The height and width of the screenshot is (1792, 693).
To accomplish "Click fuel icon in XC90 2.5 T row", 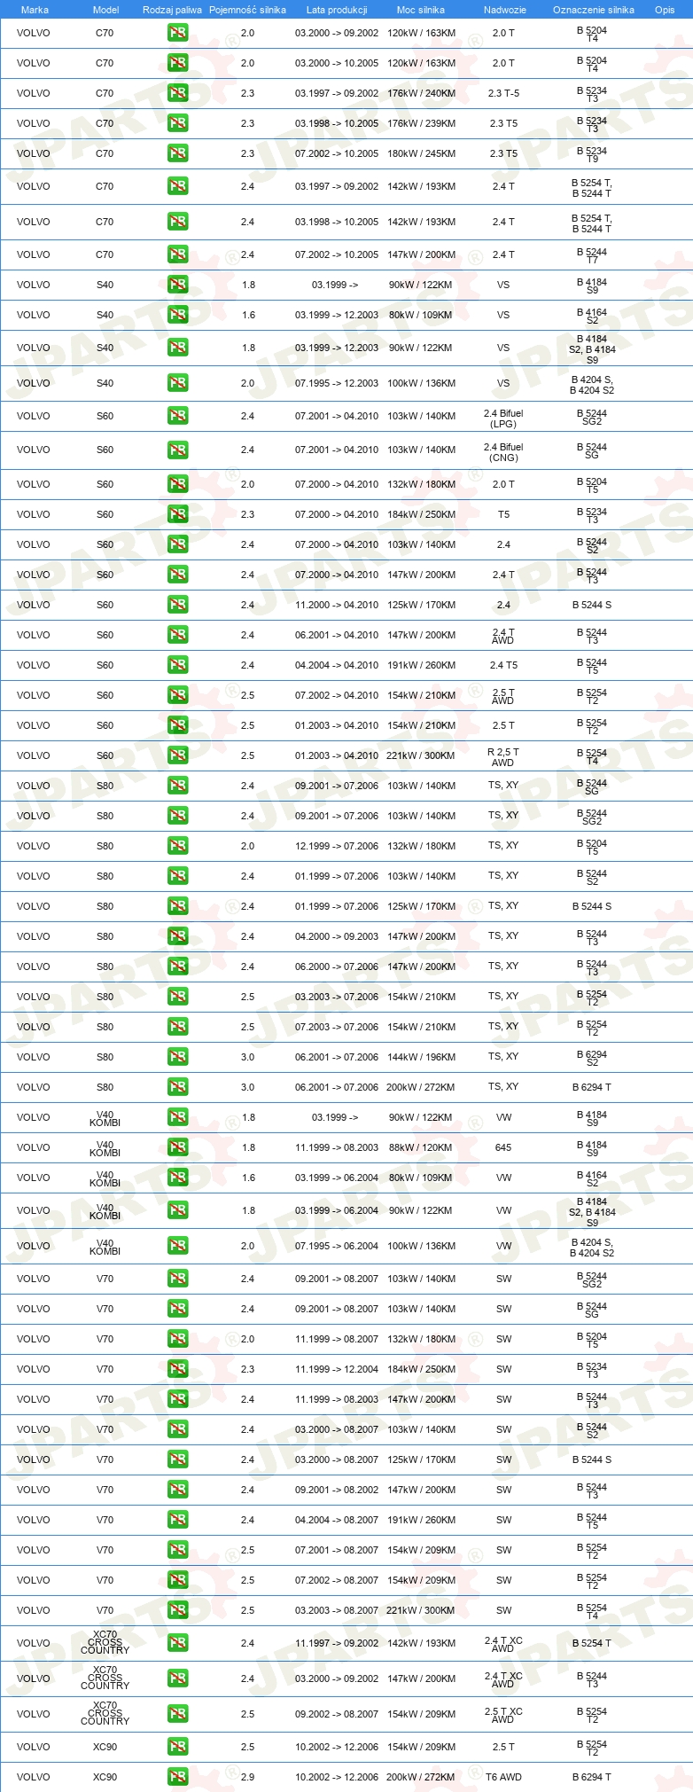I will 178,1747.
